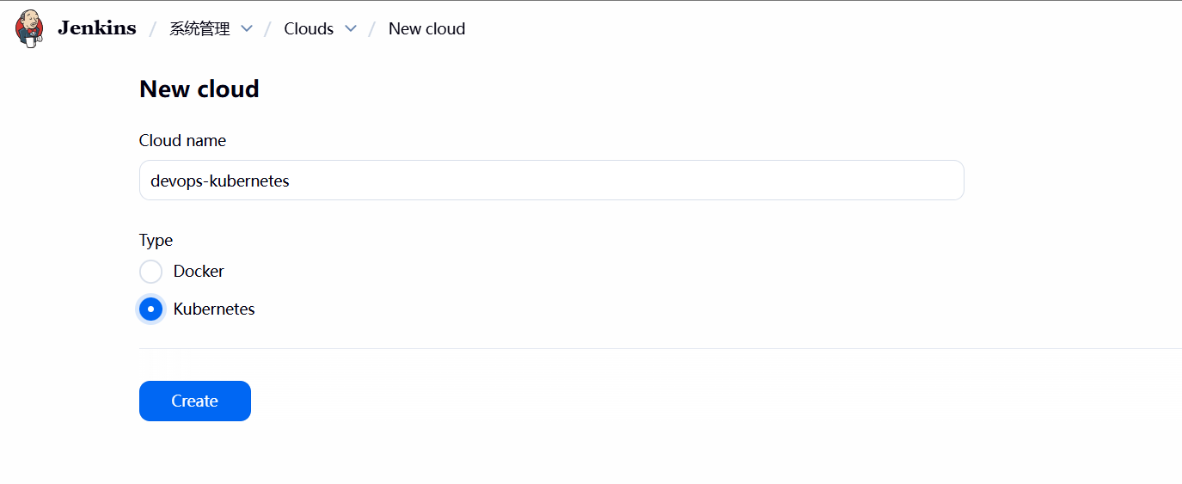The image size is (1182, 484).
Task: Click the Cloud name field label
Action: click(x=182, y=140)
